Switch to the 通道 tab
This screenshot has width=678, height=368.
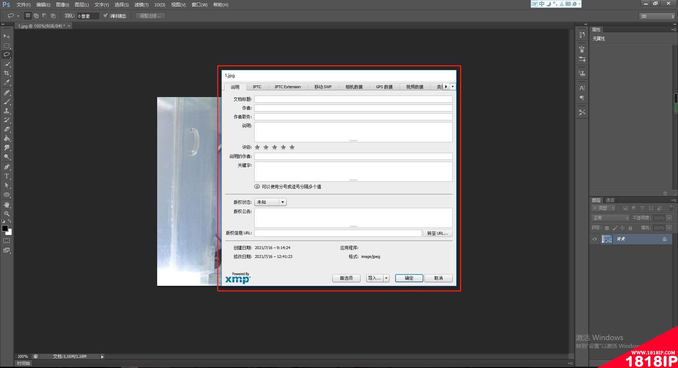pos(610,200)
